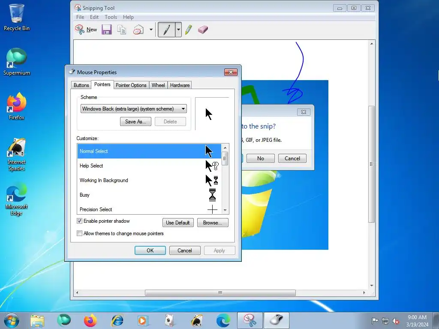Click pointer list scroll up arrow
Screen dimensions: 439x329
[225, 148]
